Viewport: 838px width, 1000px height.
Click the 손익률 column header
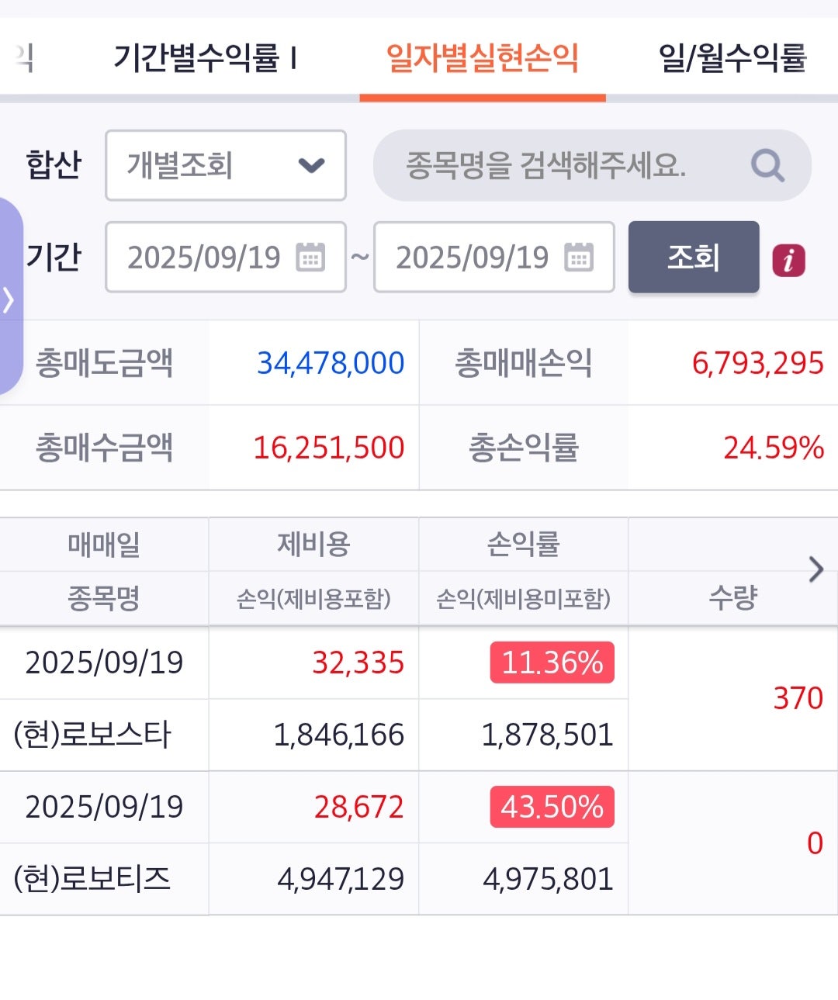coord(523,545)
